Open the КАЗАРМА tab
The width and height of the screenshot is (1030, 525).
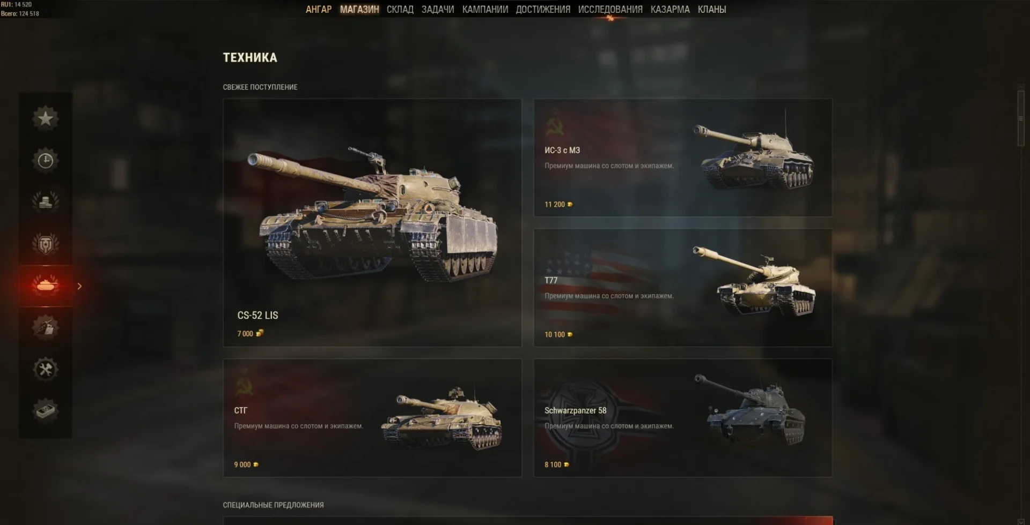670,10
